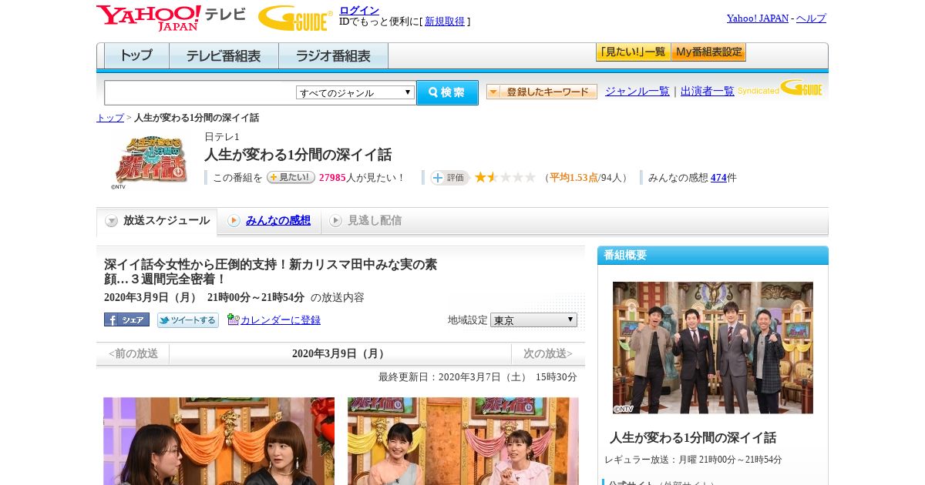This screenshot has width=925, height=485.
Task: Click the 番組概要 cast photo thumbnail
Action: (713, 348)
